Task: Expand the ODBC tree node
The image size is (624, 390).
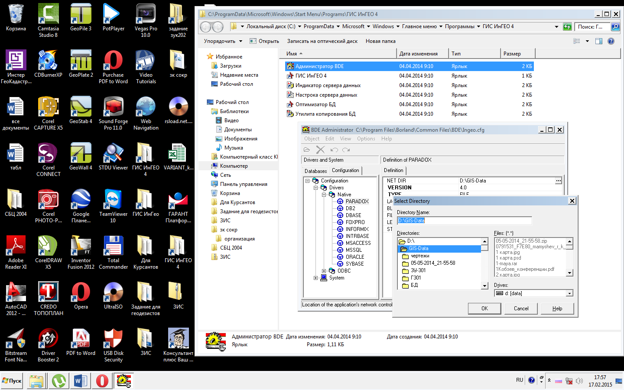Action: point(324,271)
